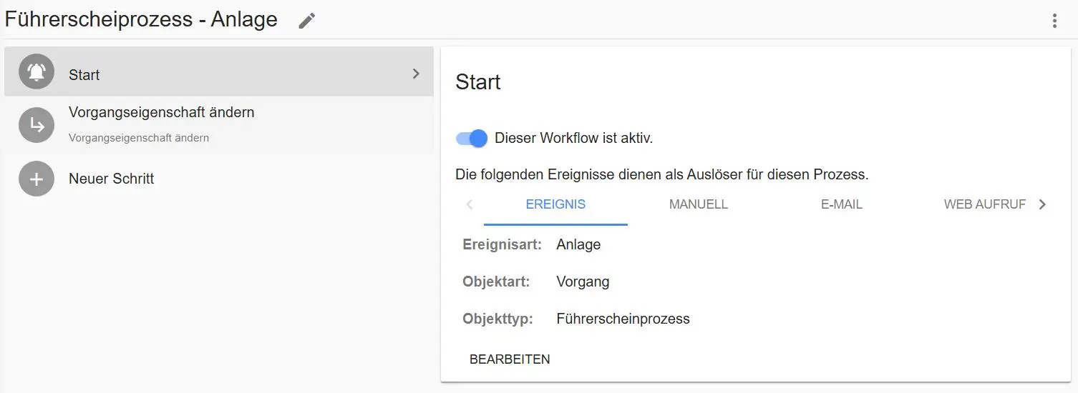1078x393 pixels.
Task: Toggle the 'Dieser Workflow ist aktiv' switch
Action: point(472,138)
